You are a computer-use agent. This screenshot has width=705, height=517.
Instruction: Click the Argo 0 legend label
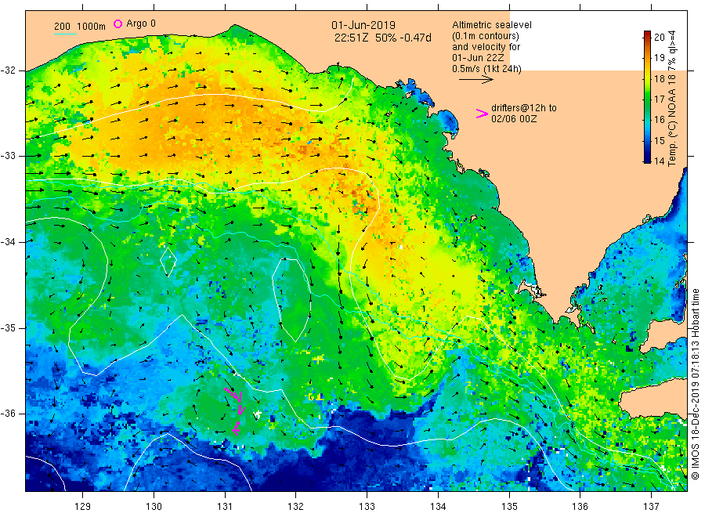(141, 23)
